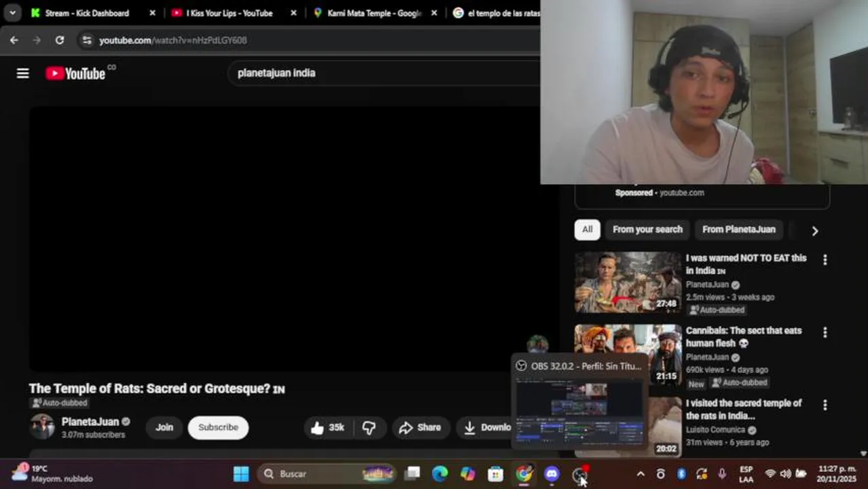Click the Join button

tap(164, 427)
